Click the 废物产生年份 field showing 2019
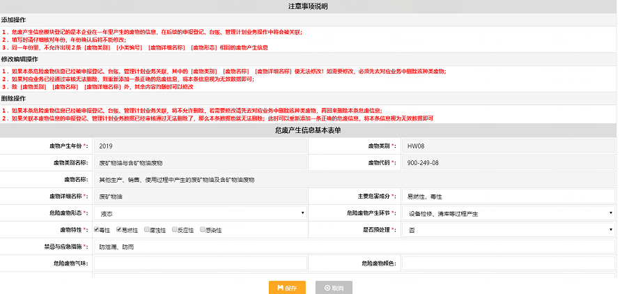620x294 pixels. pyautogui.click(x=201, y=146)
